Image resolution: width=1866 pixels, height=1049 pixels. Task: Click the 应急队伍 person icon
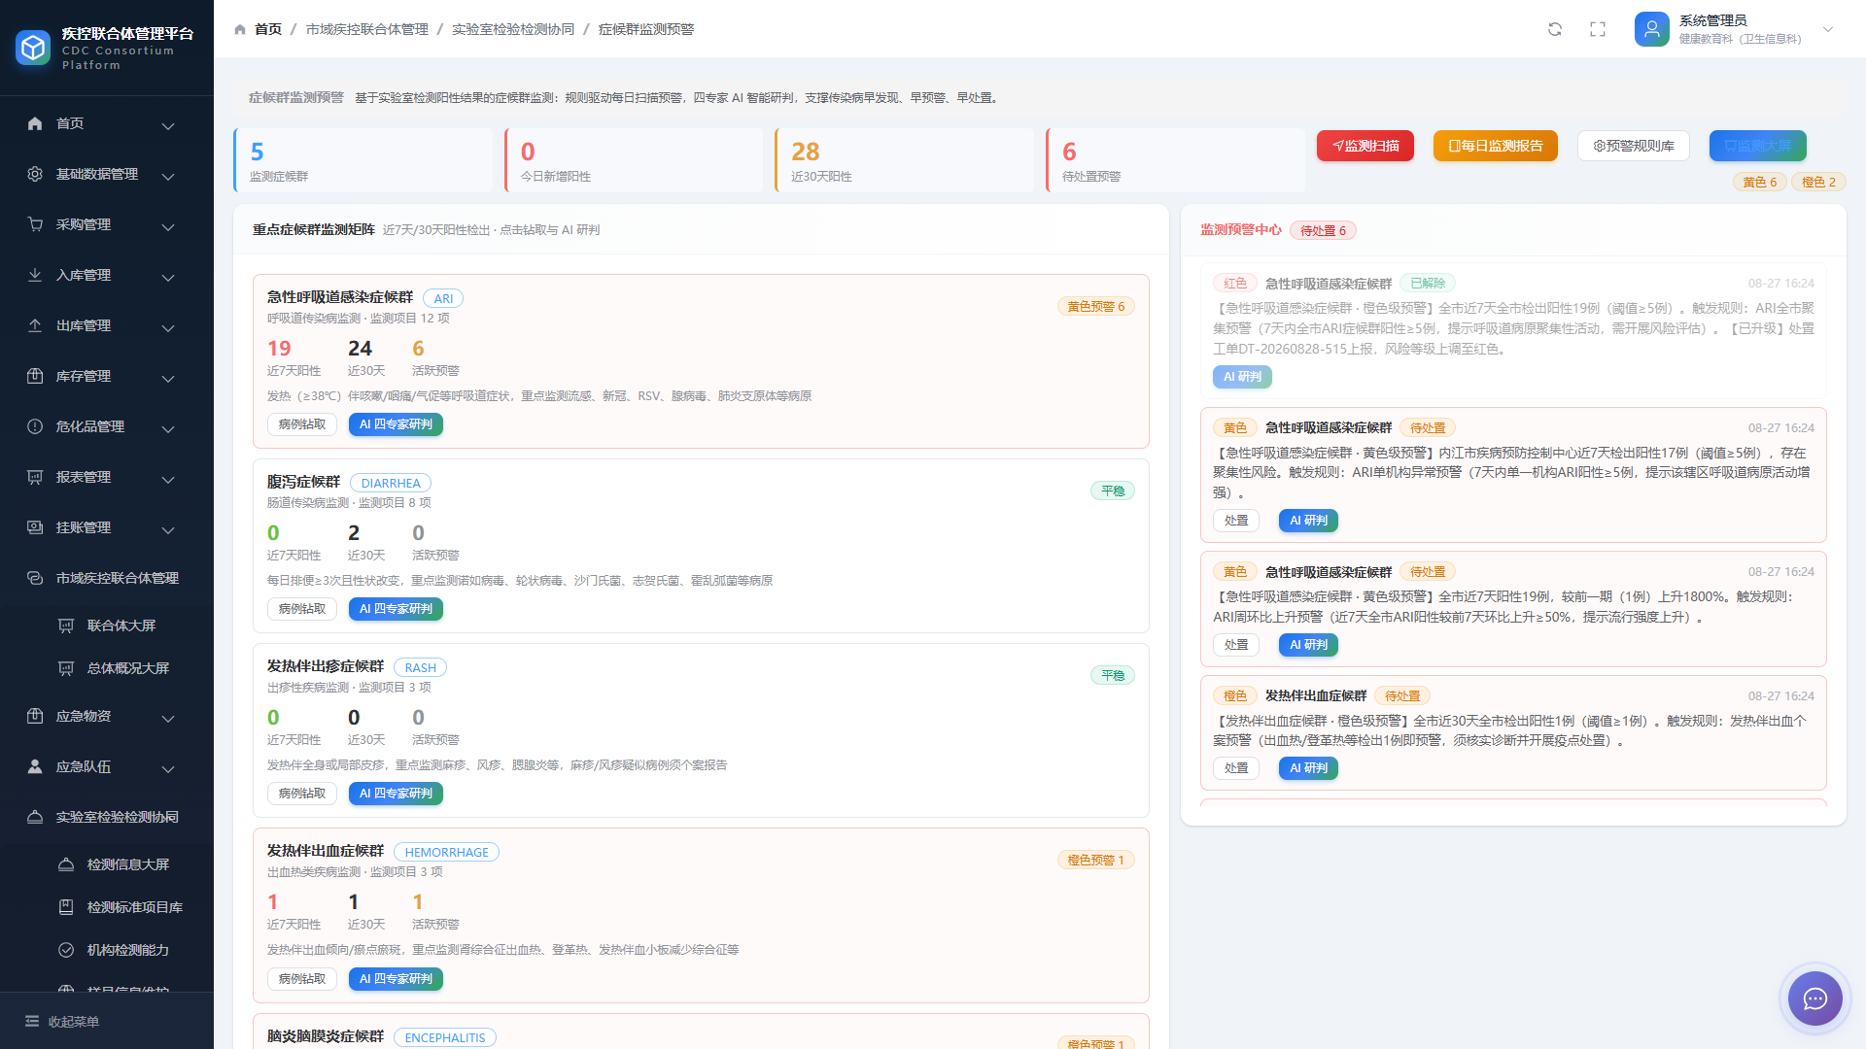35,766
